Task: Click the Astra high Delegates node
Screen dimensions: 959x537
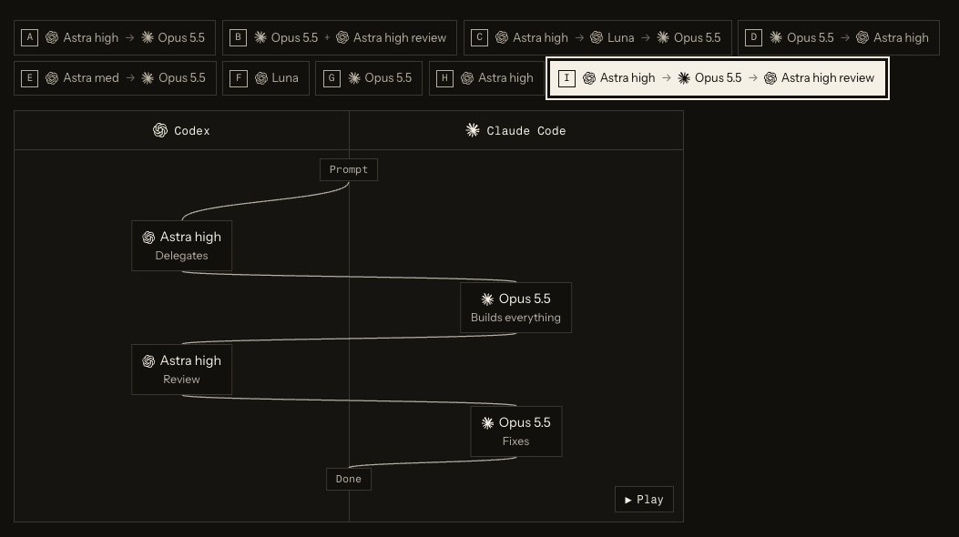Action: tap(181, 246)
